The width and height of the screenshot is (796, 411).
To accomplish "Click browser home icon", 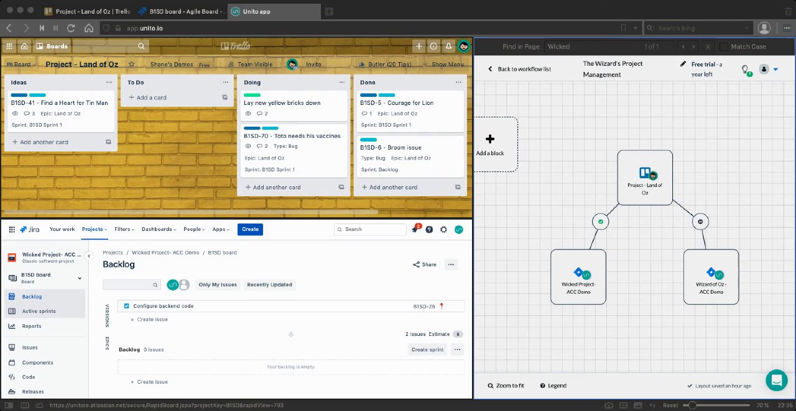I will tap(89, 28).
